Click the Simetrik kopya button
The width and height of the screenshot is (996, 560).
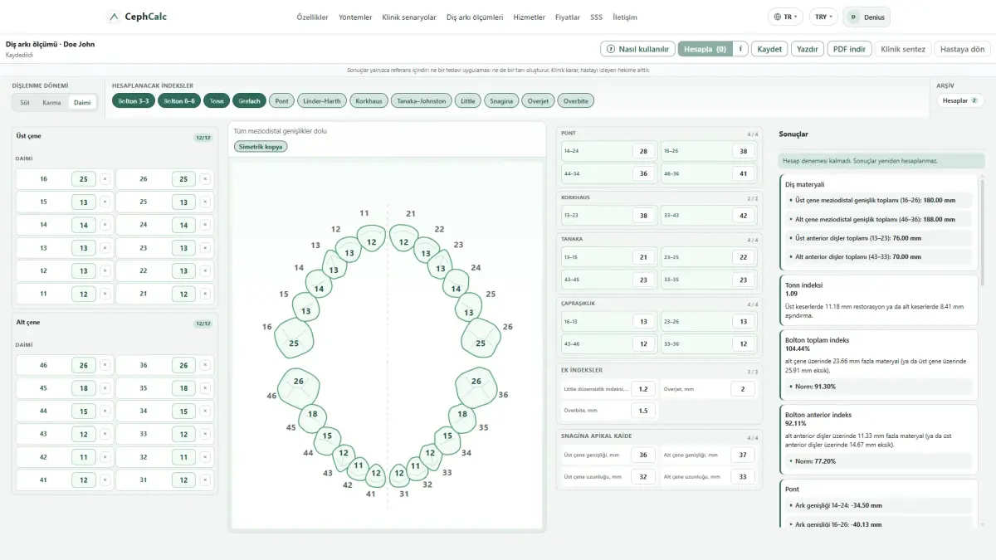point(261,147)
